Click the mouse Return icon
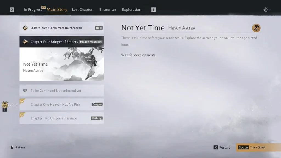 (x=12, y=147)
